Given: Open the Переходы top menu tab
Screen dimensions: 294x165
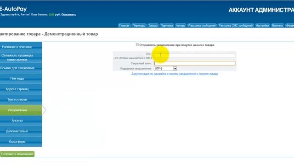Looking at the screenshot, I should coord(139,26).
